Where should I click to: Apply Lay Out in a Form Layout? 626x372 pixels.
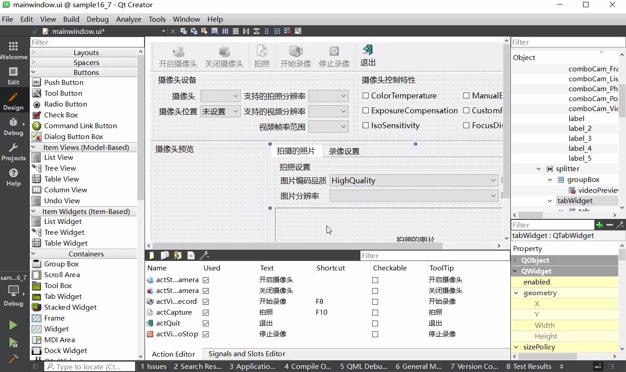[x=266, y=31]
